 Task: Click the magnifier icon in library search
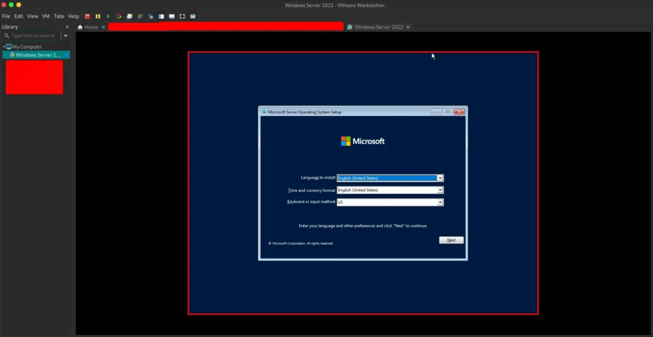6,36
